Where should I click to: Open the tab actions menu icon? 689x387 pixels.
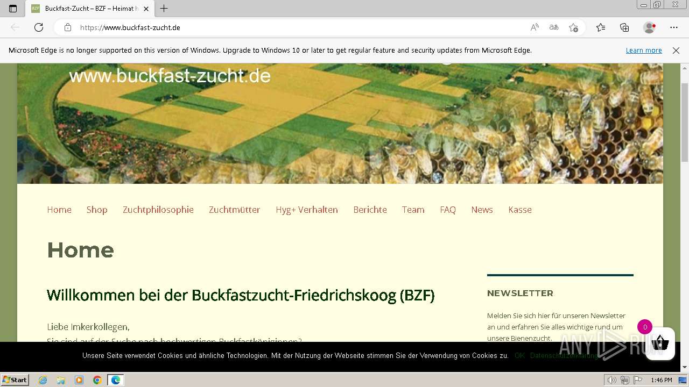click(x=13, y=9)
